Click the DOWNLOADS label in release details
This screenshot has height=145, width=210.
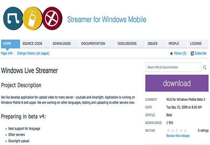[x=153, y=123]
